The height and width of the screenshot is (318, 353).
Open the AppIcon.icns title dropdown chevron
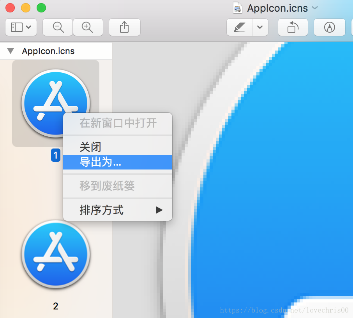click(x=315, y=8)
